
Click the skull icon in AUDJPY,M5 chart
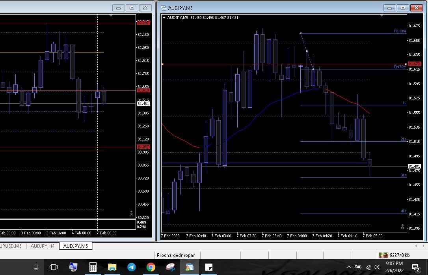pyautogui.click(x=402, y=227)
